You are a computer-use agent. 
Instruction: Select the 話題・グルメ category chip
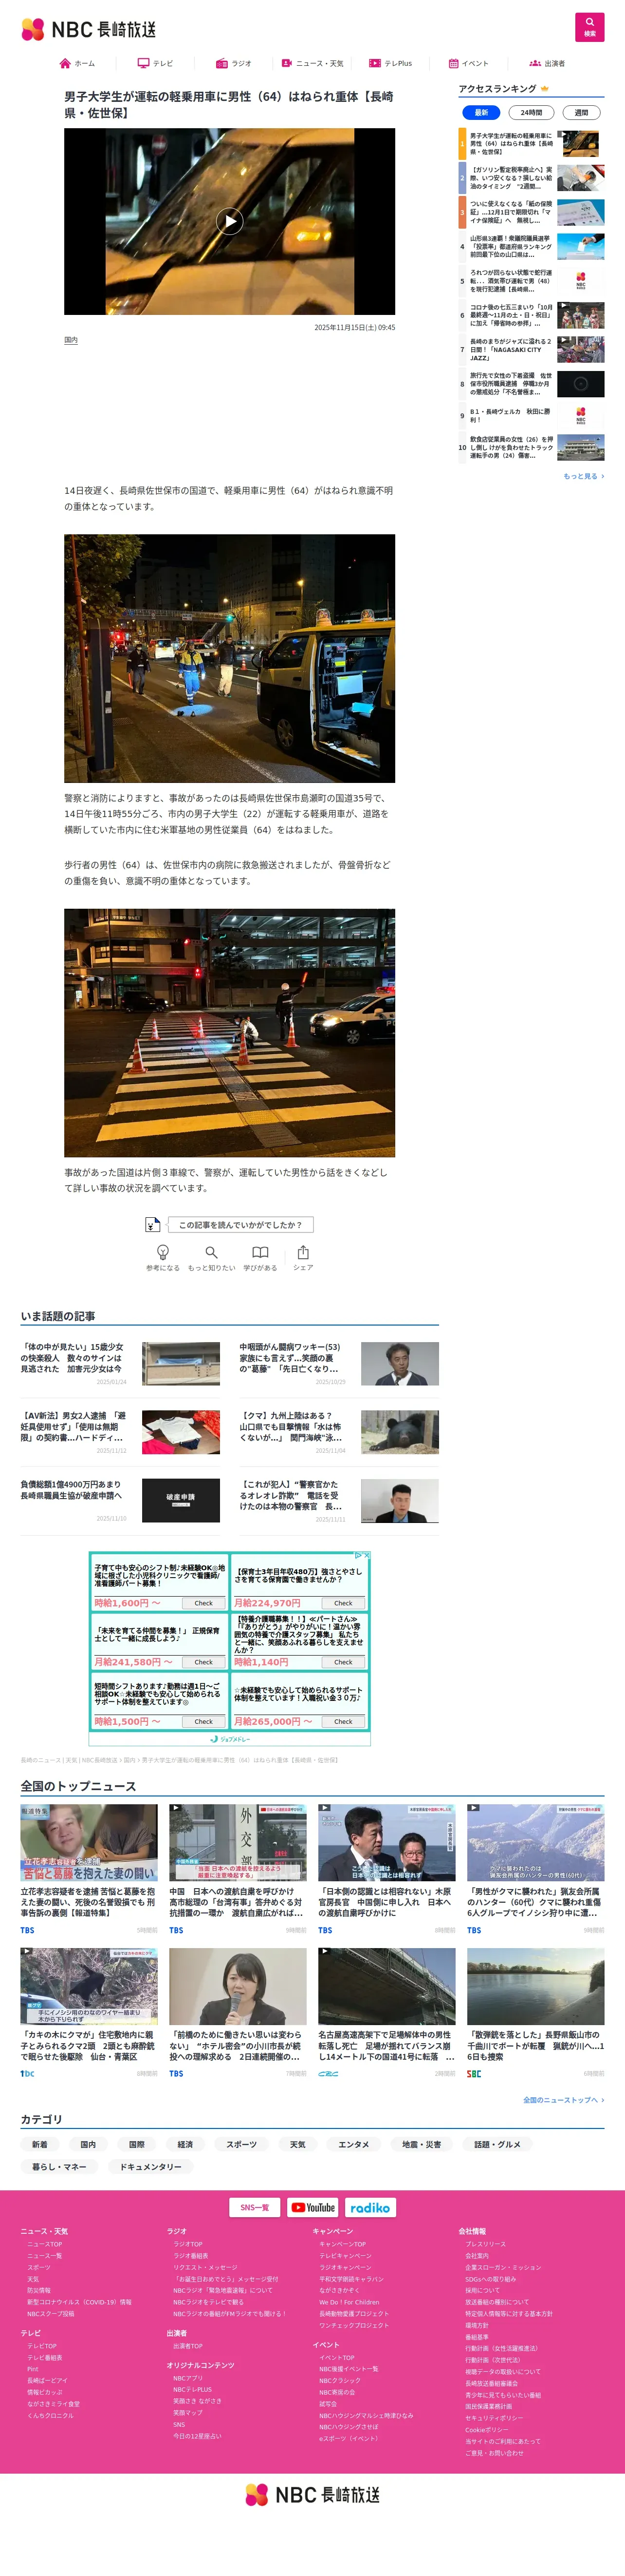497,2144
